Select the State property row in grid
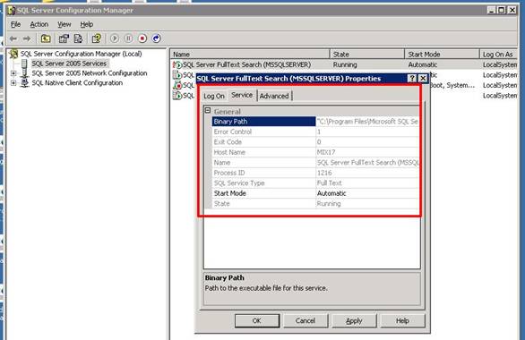 click(315, 204)
